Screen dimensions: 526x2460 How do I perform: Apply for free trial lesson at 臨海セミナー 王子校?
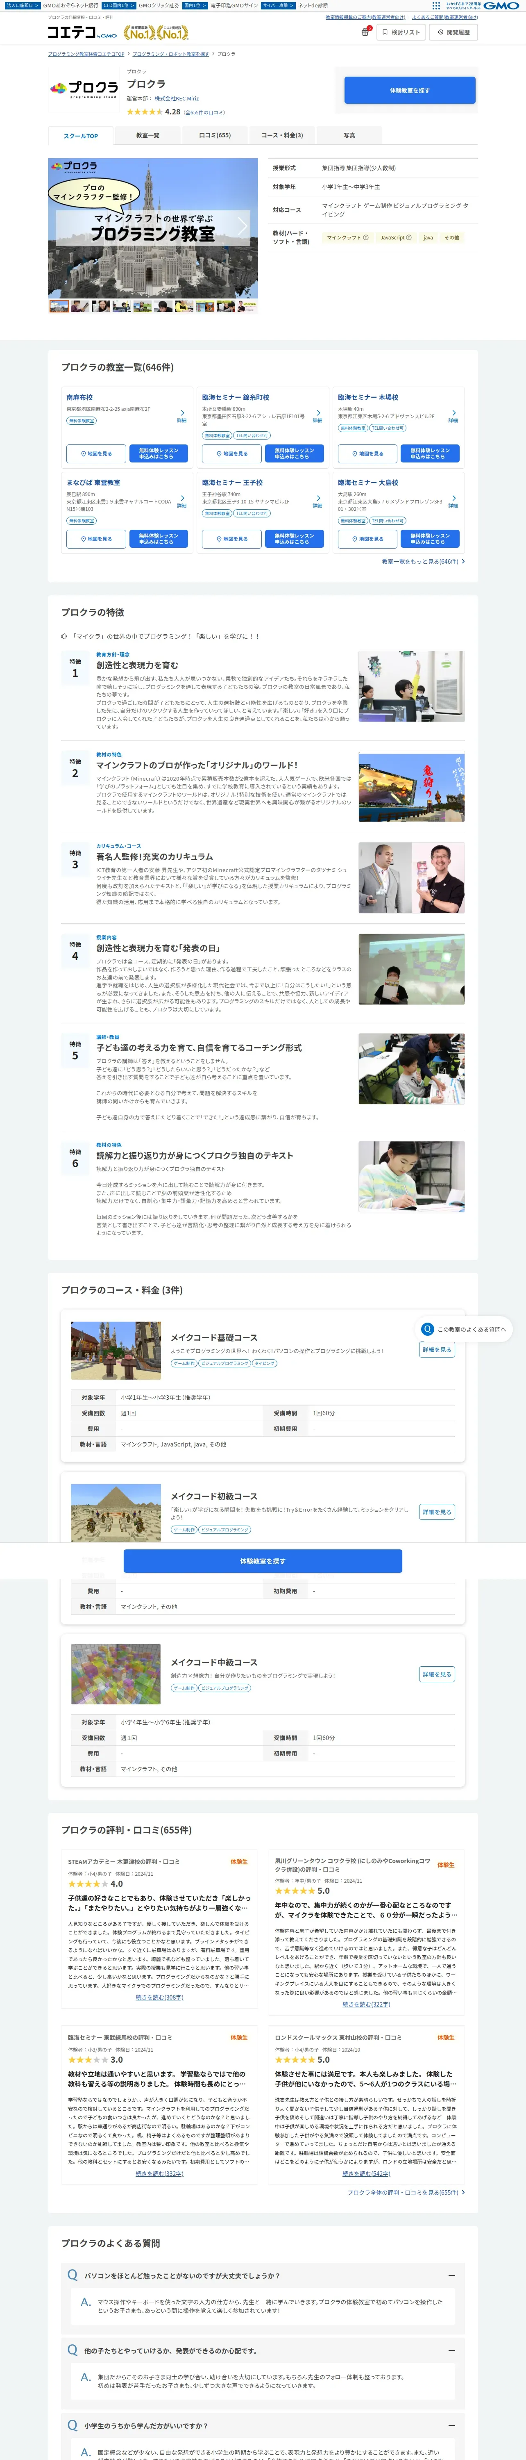(x=294, y=540)
